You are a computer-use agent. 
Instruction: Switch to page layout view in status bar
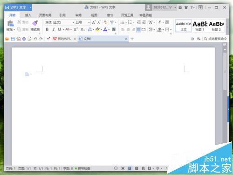[x=130, y=168]
